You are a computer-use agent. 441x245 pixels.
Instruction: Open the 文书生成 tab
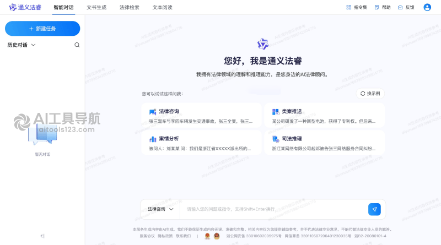click(96, 7)
